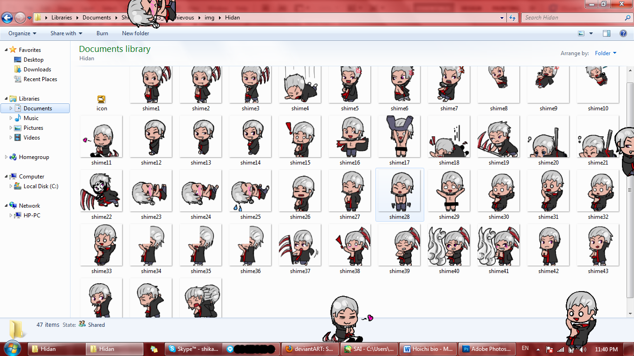Click the img breadcrumb segment

click(x=209, y=18)
